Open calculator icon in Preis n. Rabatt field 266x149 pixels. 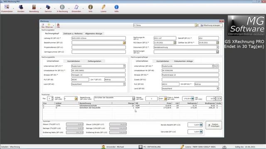(x=192, y=99)
